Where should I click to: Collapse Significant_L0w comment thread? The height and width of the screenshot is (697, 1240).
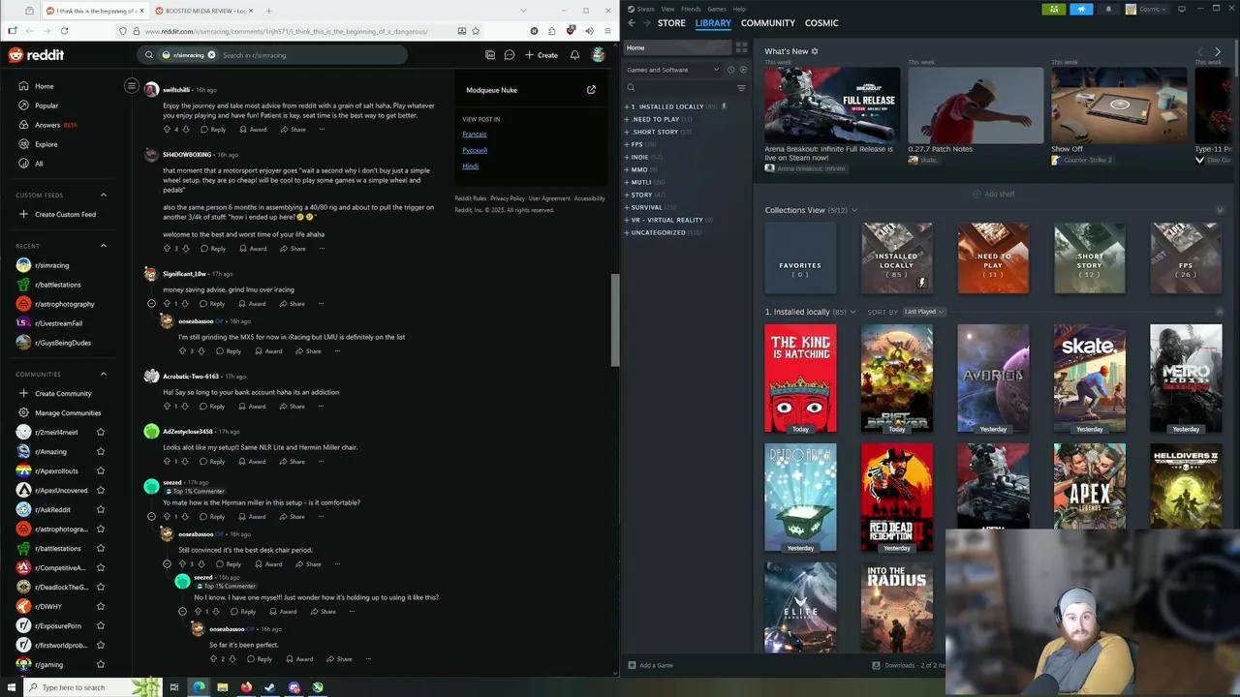pos(151,304)
